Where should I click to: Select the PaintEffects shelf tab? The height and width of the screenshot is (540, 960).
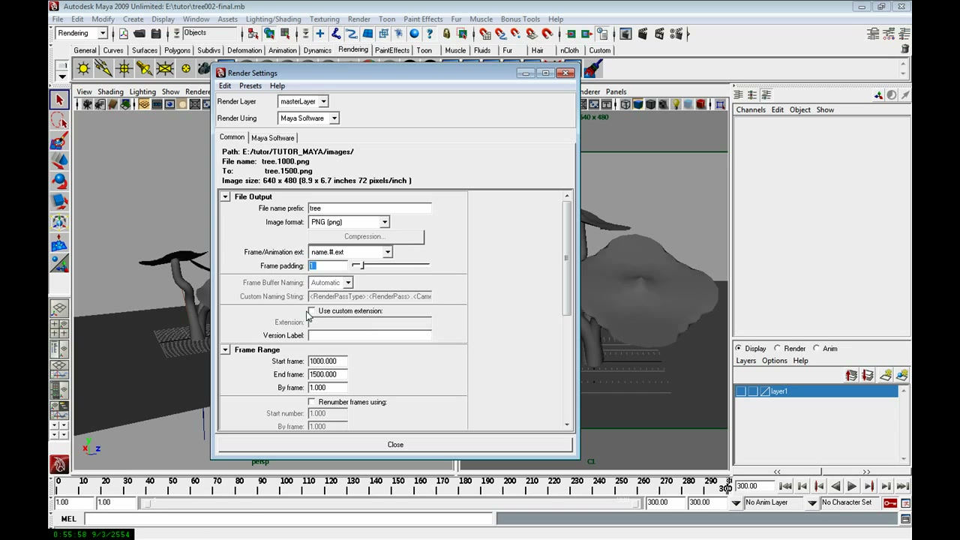tap(392, 50)
